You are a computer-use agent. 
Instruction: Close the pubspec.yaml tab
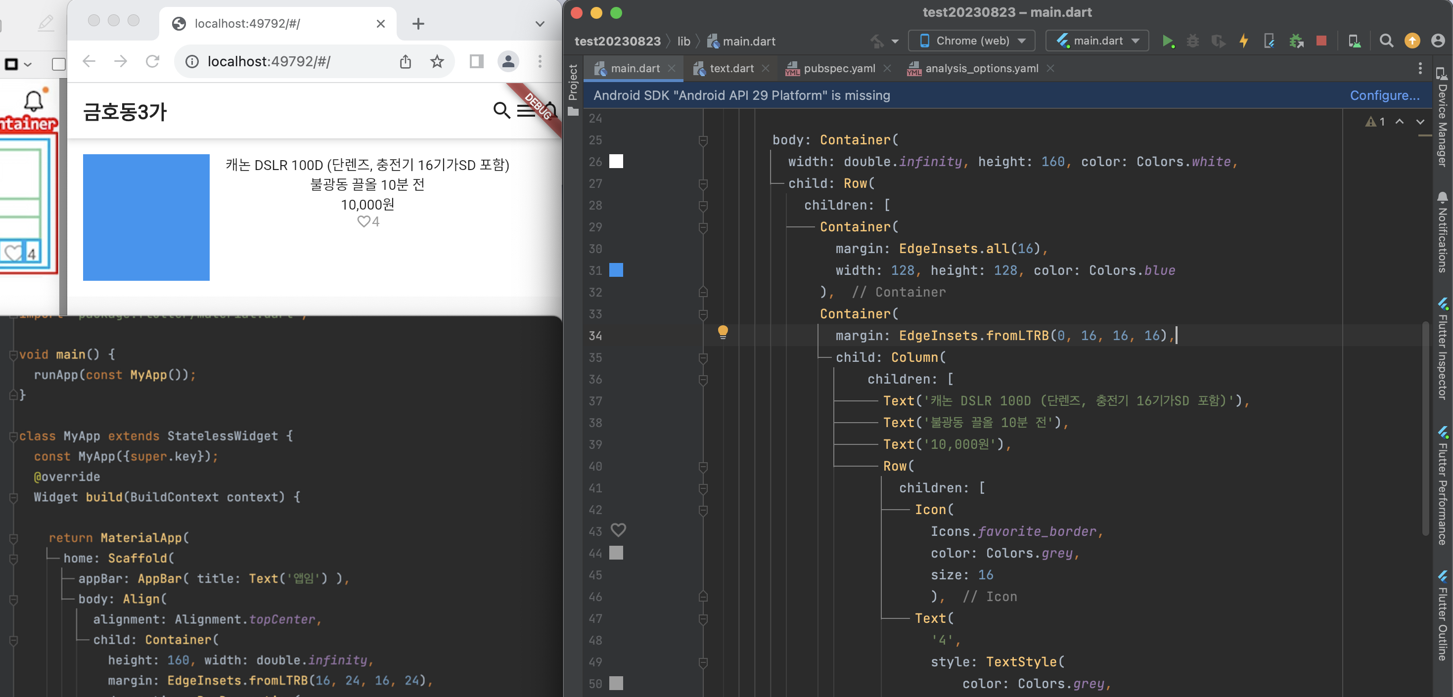pos(887,68)
